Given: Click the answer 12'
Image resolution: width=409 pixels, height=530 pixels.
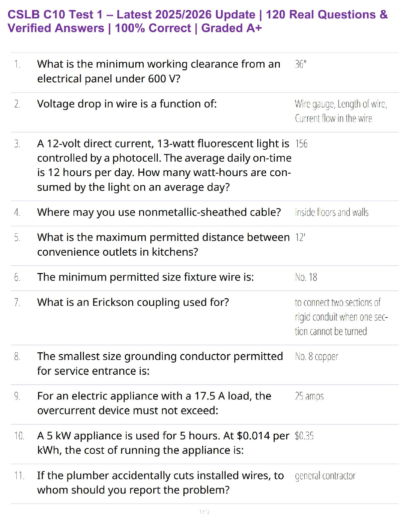Looking at the screenshot, I should [x=300, y=238].
